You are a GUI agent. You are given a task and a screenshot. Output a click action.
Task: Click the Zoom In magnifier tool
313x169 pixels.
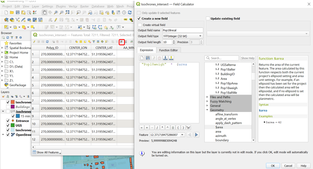(x=56, y=12)
